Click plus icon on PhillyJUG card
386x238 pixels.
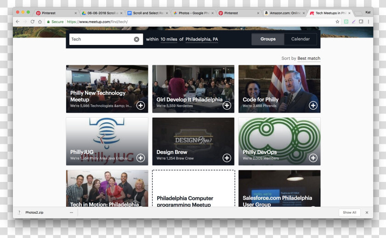141,158
